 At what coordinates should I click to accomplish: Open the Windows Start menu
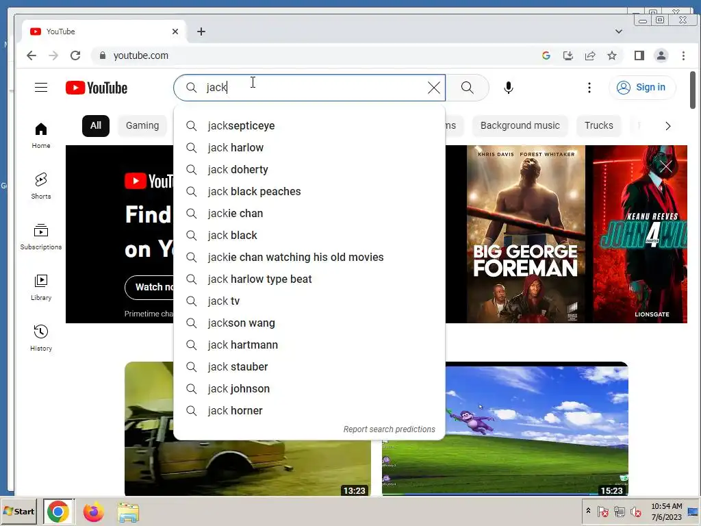point(18,511)
